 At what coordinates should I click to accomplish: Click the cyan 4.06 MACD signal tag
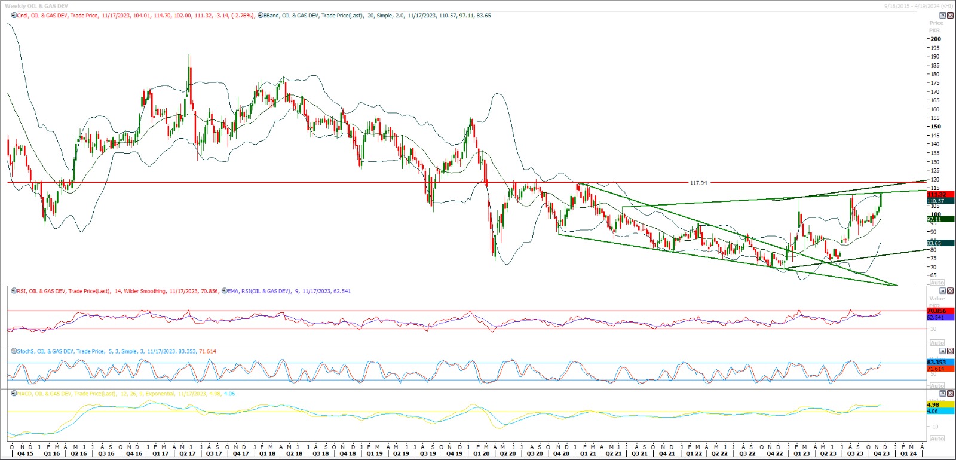(940, 411)
